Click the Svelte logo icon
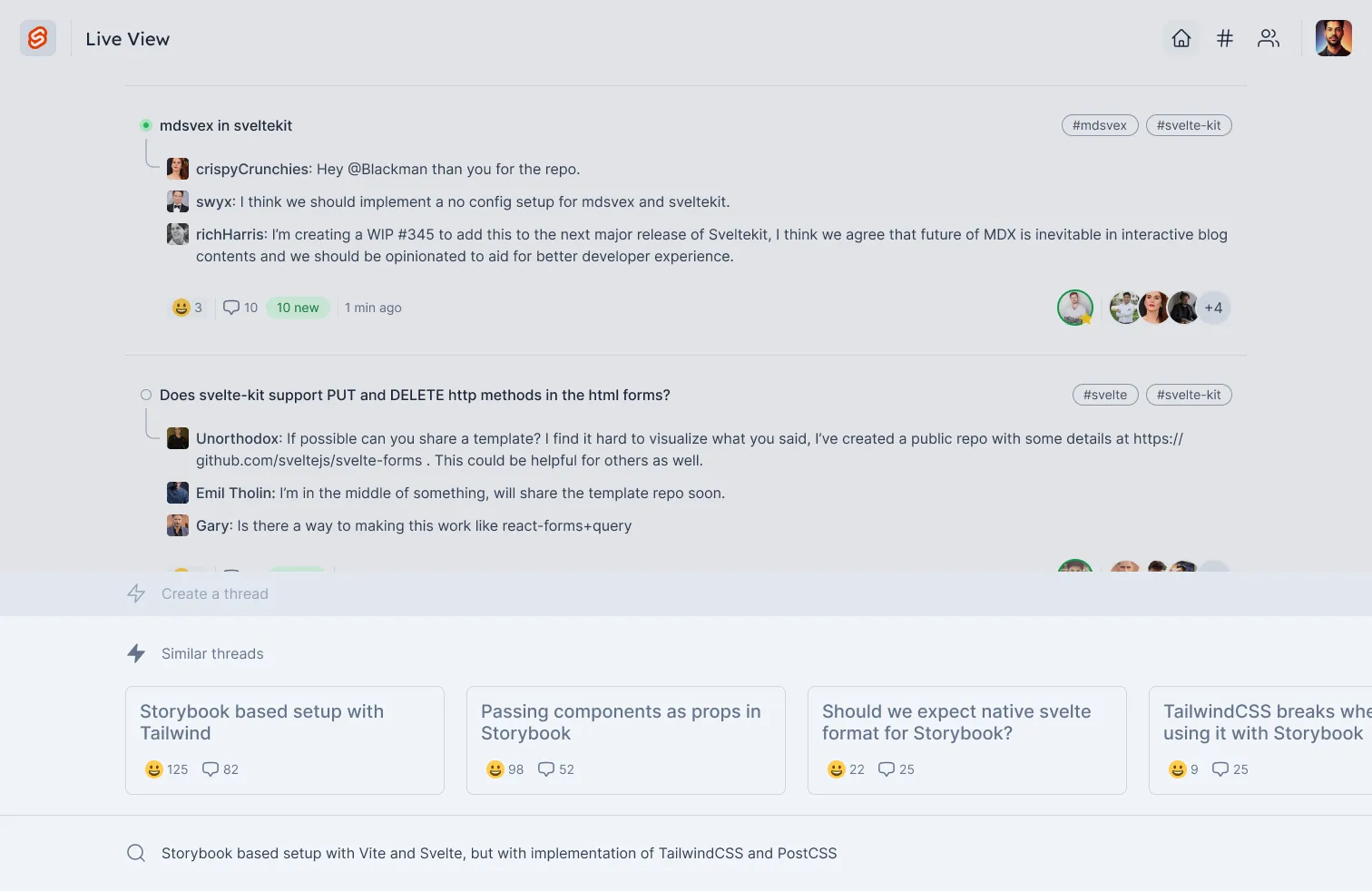This screenshot has width=1372, height=891. click(38, 38)
